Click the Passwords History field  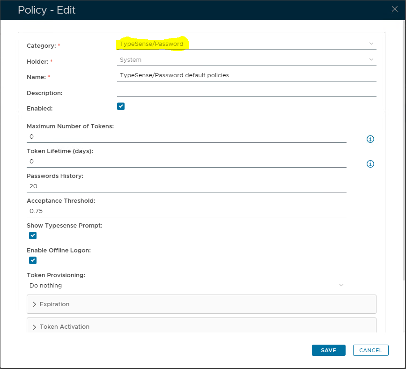pyautogui.click(x=186, y=186)
